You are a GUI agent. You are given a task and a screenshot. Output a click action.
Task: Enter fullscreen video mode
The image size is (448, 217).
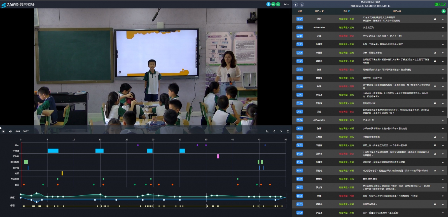tap(288, 131)
